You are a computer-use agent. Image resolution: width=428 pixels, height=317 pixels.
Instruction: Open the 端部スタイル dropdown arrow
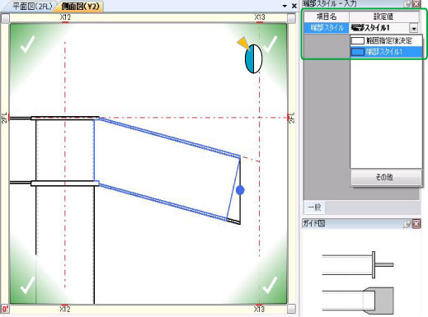[413, 28]
